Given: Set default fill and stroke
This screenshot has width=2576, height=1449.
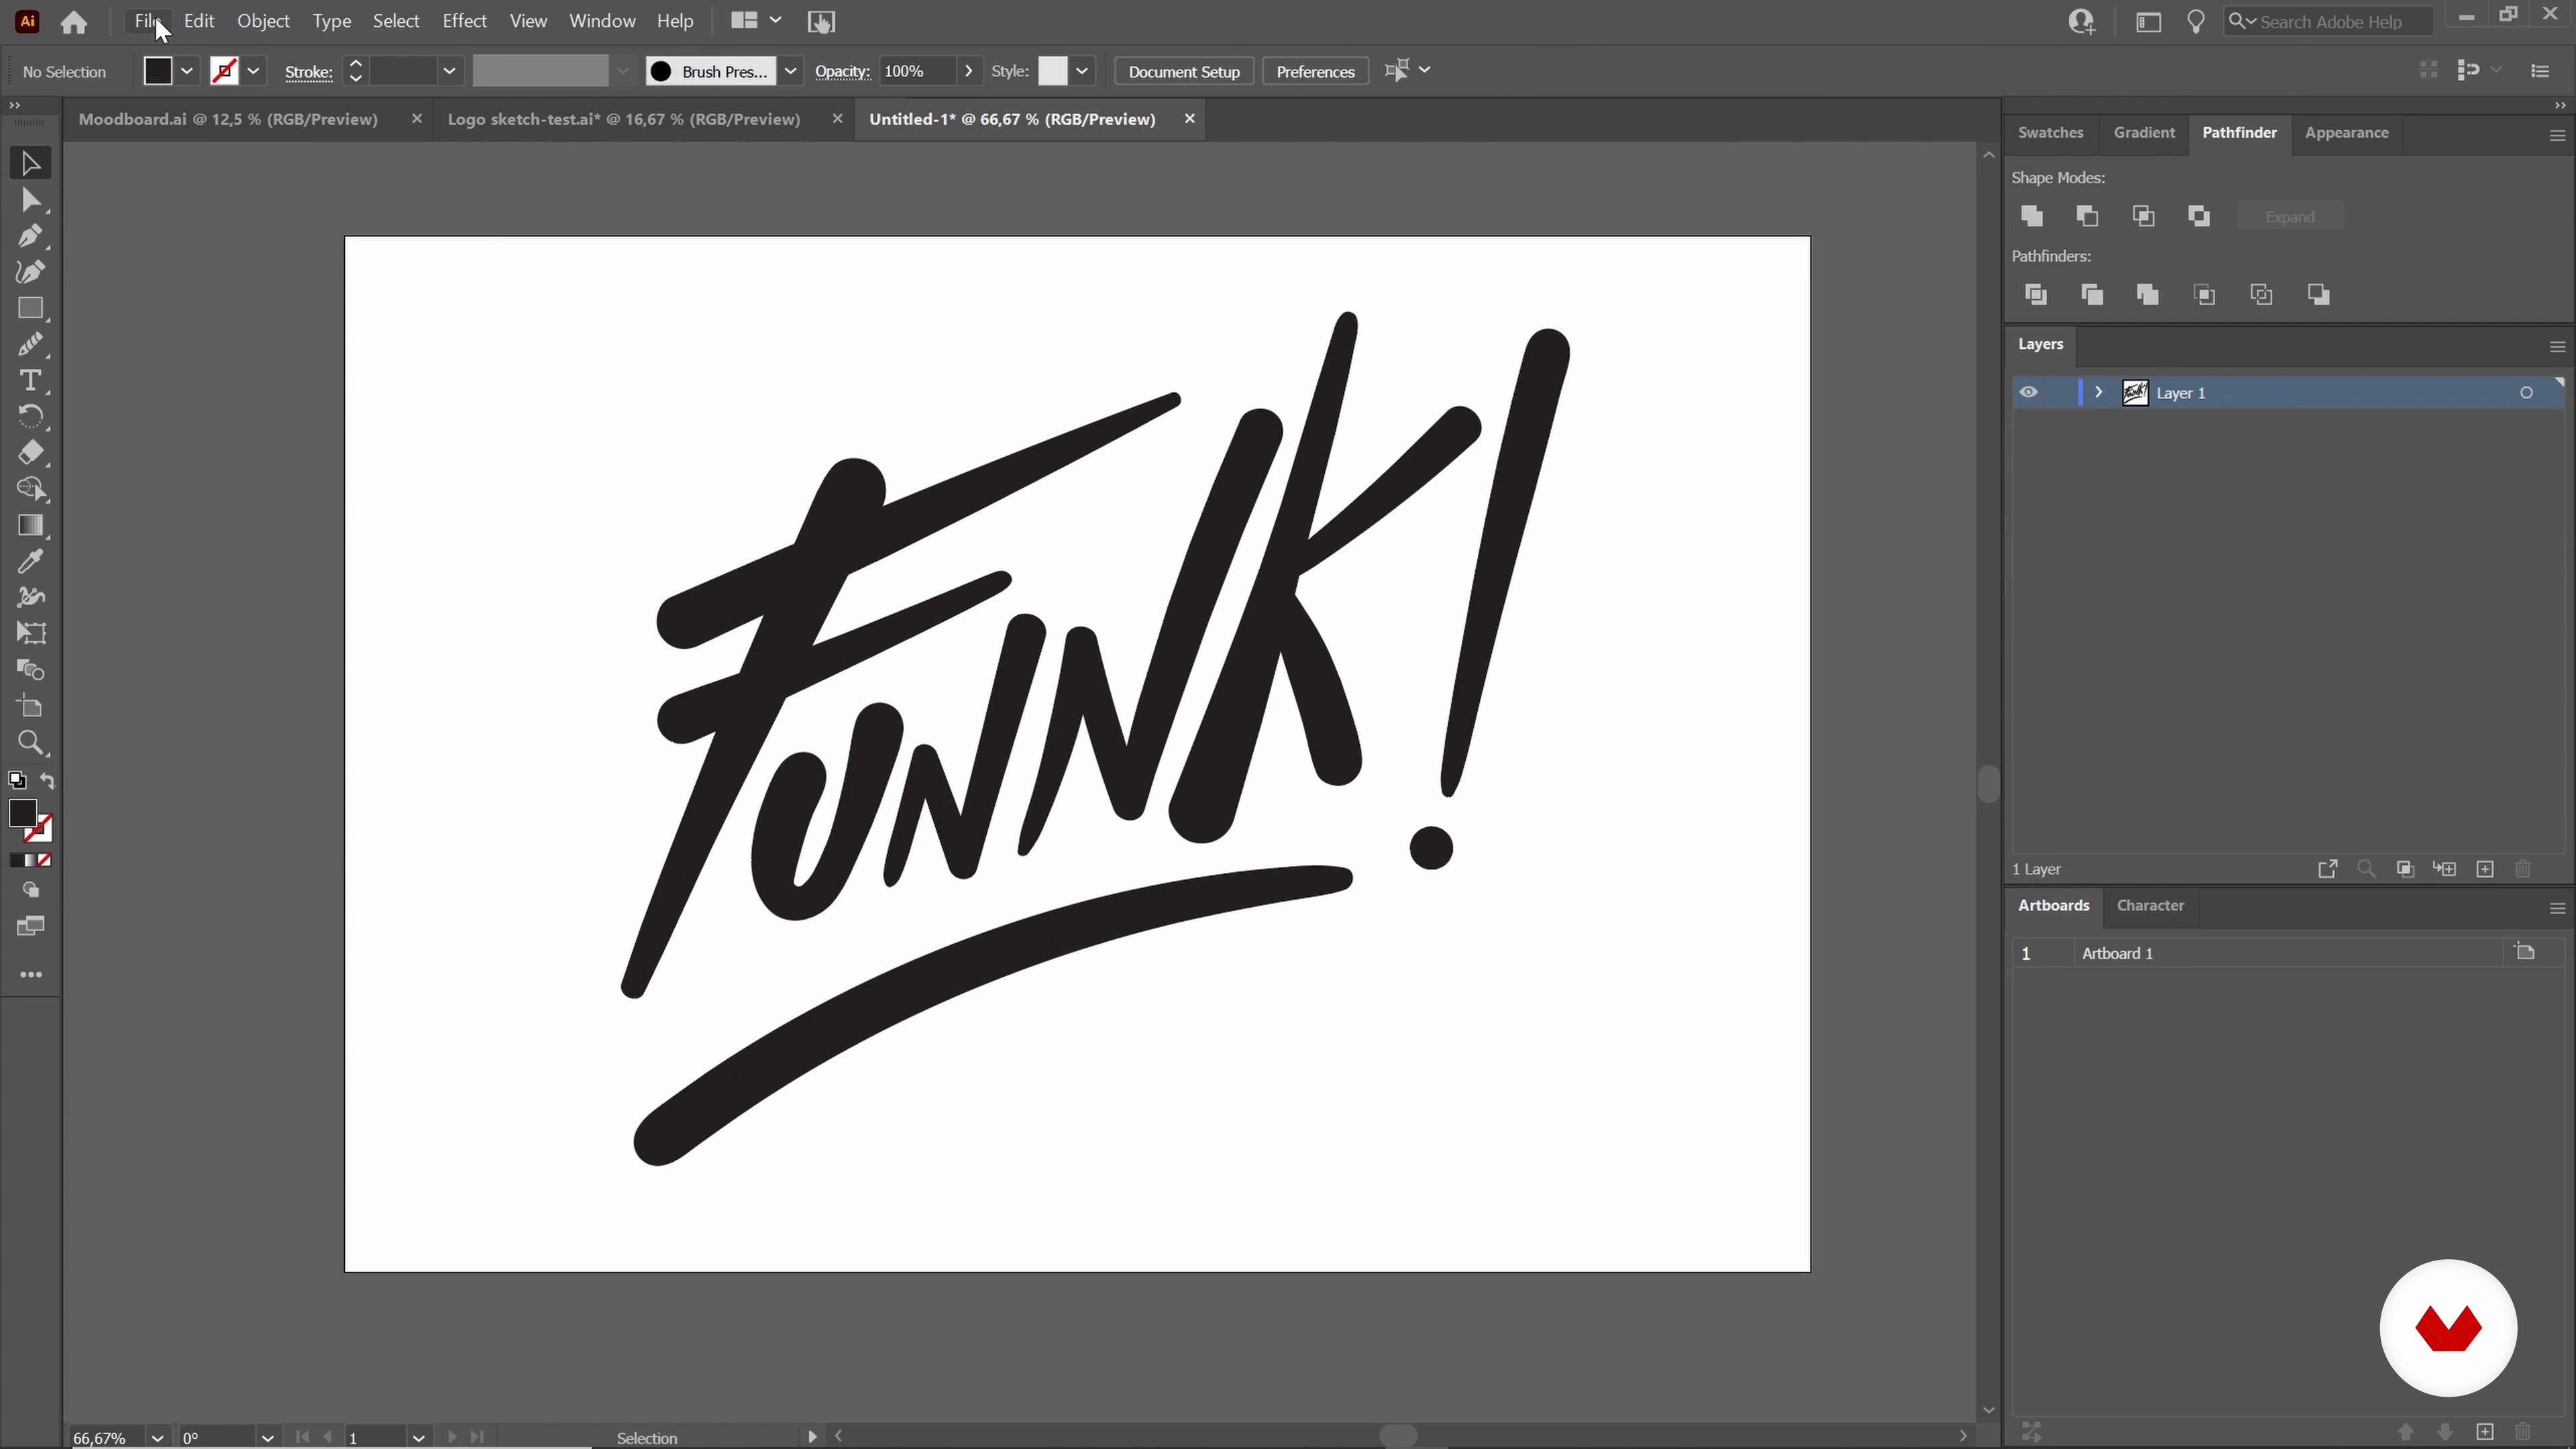Looking at the screenshot, I should click(17, 780).
